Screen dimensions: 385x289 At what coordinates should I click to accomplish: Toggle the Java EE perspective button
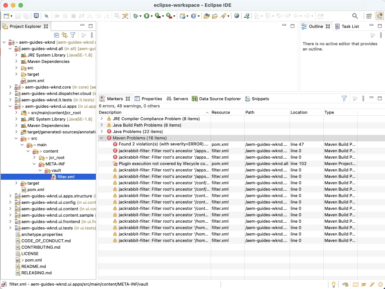pyautogui.click(x=380, y=16)
